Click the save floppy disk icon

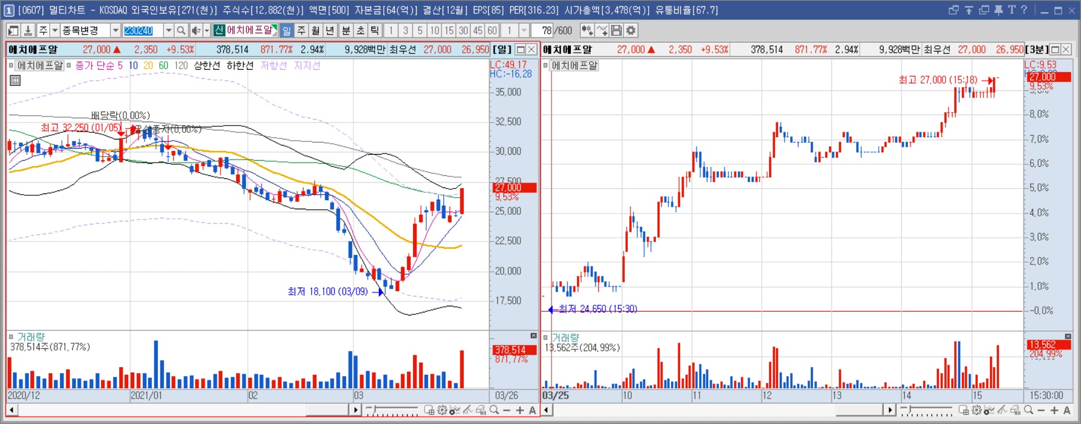tap(616, 30)
